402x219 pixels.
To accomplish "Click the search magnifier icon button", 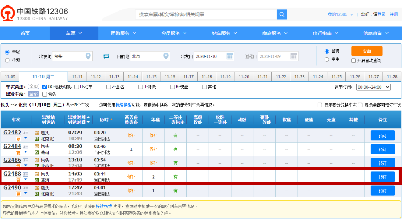I will [282, 14].
